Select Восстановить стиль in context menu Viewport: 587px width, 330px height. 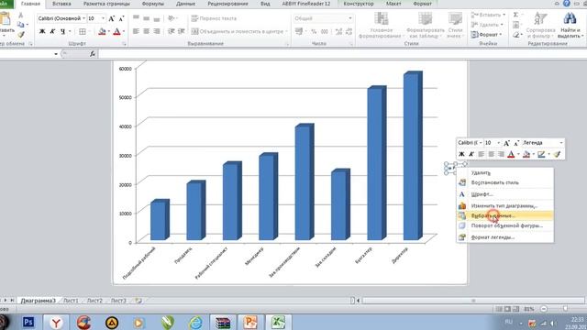(x=504, y=182)
